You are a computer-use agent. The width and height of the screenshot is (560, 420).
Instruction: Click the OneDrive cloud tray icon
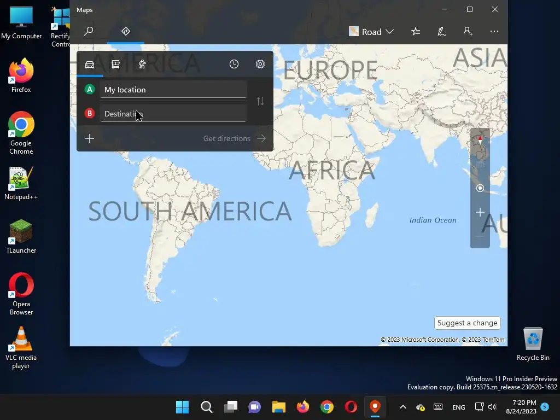(x=421, y=407)
